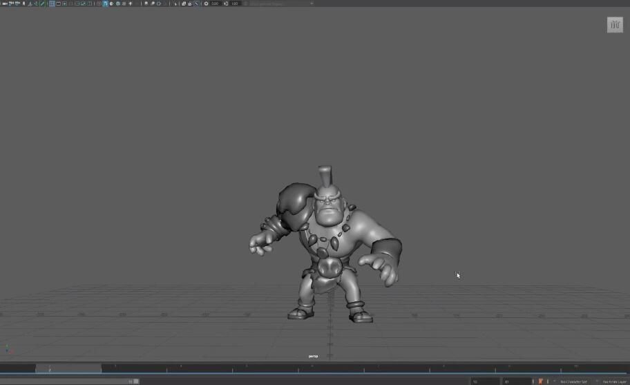Switch viewport to Wireframe display icon
Image resolution: width=630 pixels, height=385 pixels.
[98, 3]
